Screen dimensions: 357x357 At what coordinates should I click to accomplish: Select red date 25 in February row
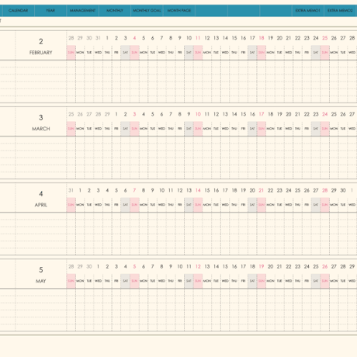325,38
